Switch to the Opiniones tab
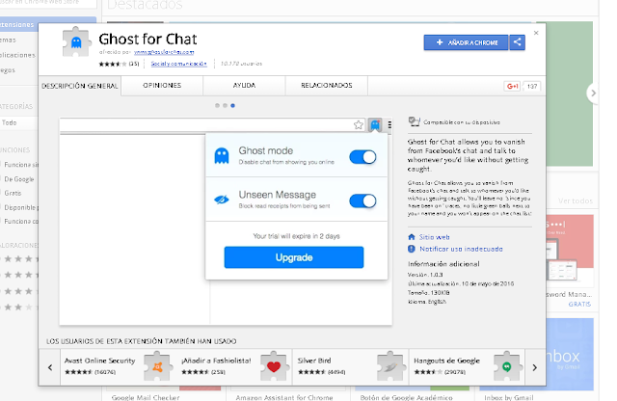The image size is (617, 401). pos(162,86)
